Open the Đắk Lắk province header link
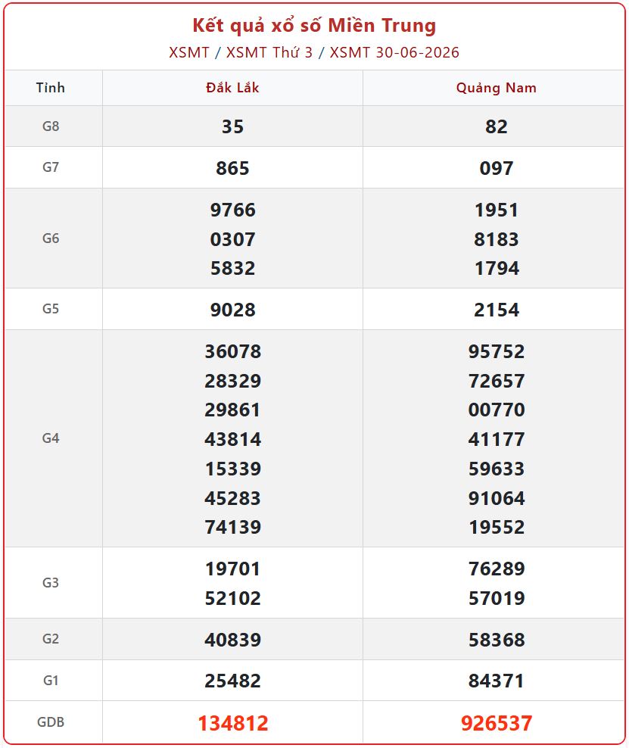The height and width of the screenshot is (748, 629). [x=232, y=88]
